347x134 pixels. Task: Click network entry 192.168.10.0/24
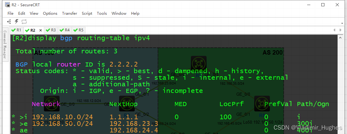point(62,117)
